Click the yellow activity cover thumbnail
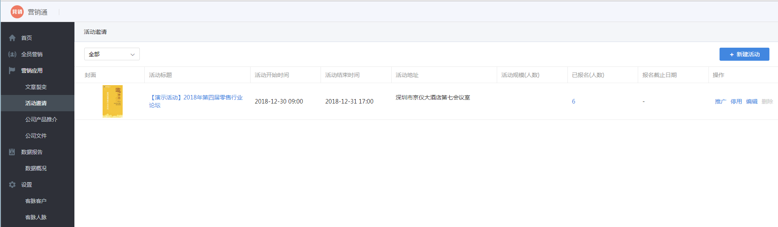778x227 pixels. (x=112, y=101)
